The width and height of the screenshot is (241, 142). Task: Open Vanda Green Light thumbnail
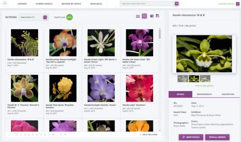tap(101, 43)
